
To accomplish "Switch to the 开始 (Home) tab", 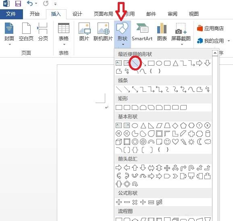I will 35,14.
